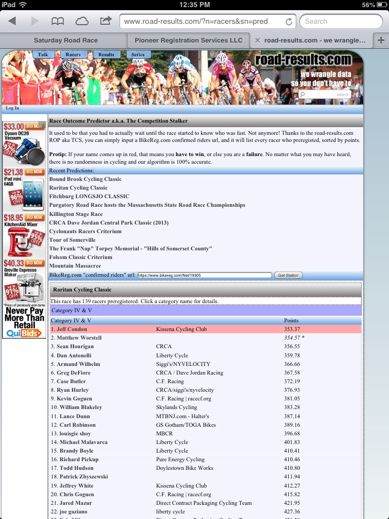The height and width of the screenshot is (519, 389).
Task: Click the Log In link
Action: pos(12,108)
